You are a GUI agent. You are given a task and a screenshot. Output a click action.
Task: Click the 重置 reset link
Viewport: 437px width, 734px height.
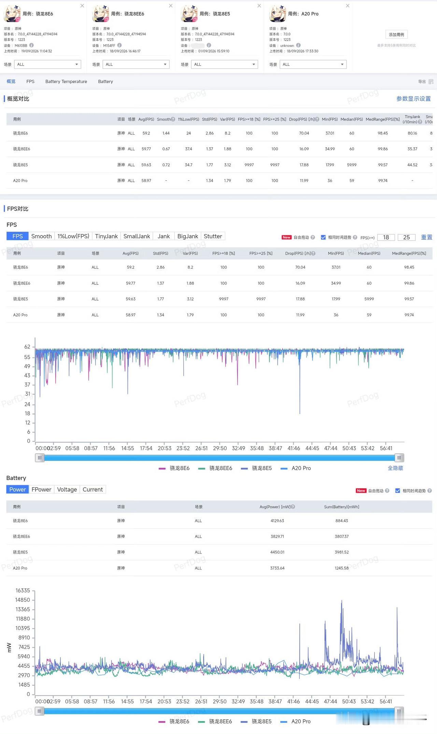pos(427,237)
